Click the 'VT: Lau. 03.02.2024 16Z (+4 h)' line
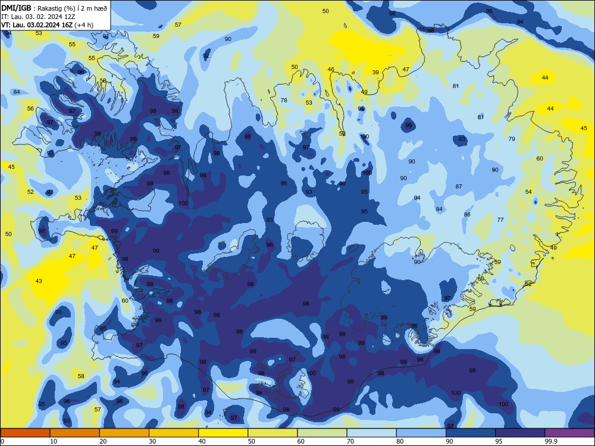Image resolution: width=595 pixels, height=446 pixels. [x=47, y=25]
